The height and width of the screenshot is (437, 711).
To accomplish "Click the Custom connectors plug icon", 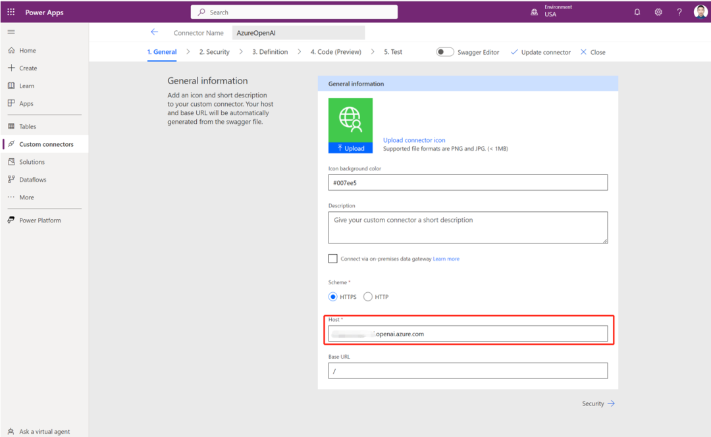I will (x=11, y=144).
